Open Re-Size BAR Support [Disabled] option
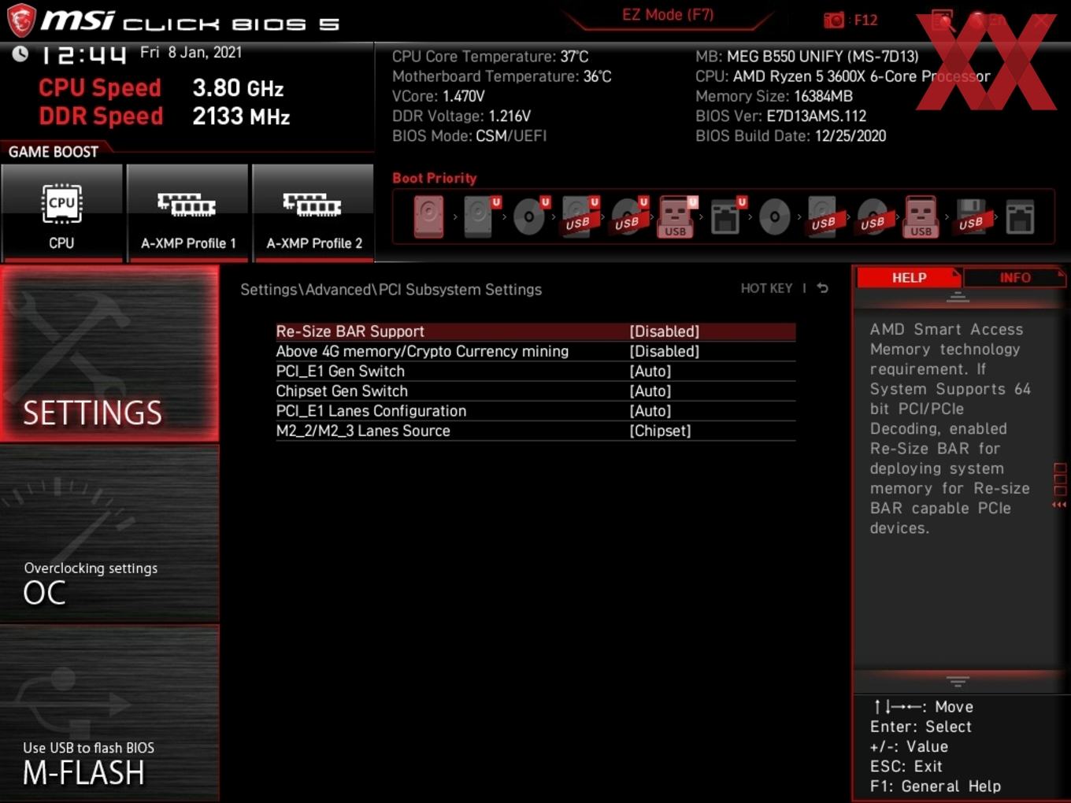This screenshot has height=803, width=1071. pos(665,331)
